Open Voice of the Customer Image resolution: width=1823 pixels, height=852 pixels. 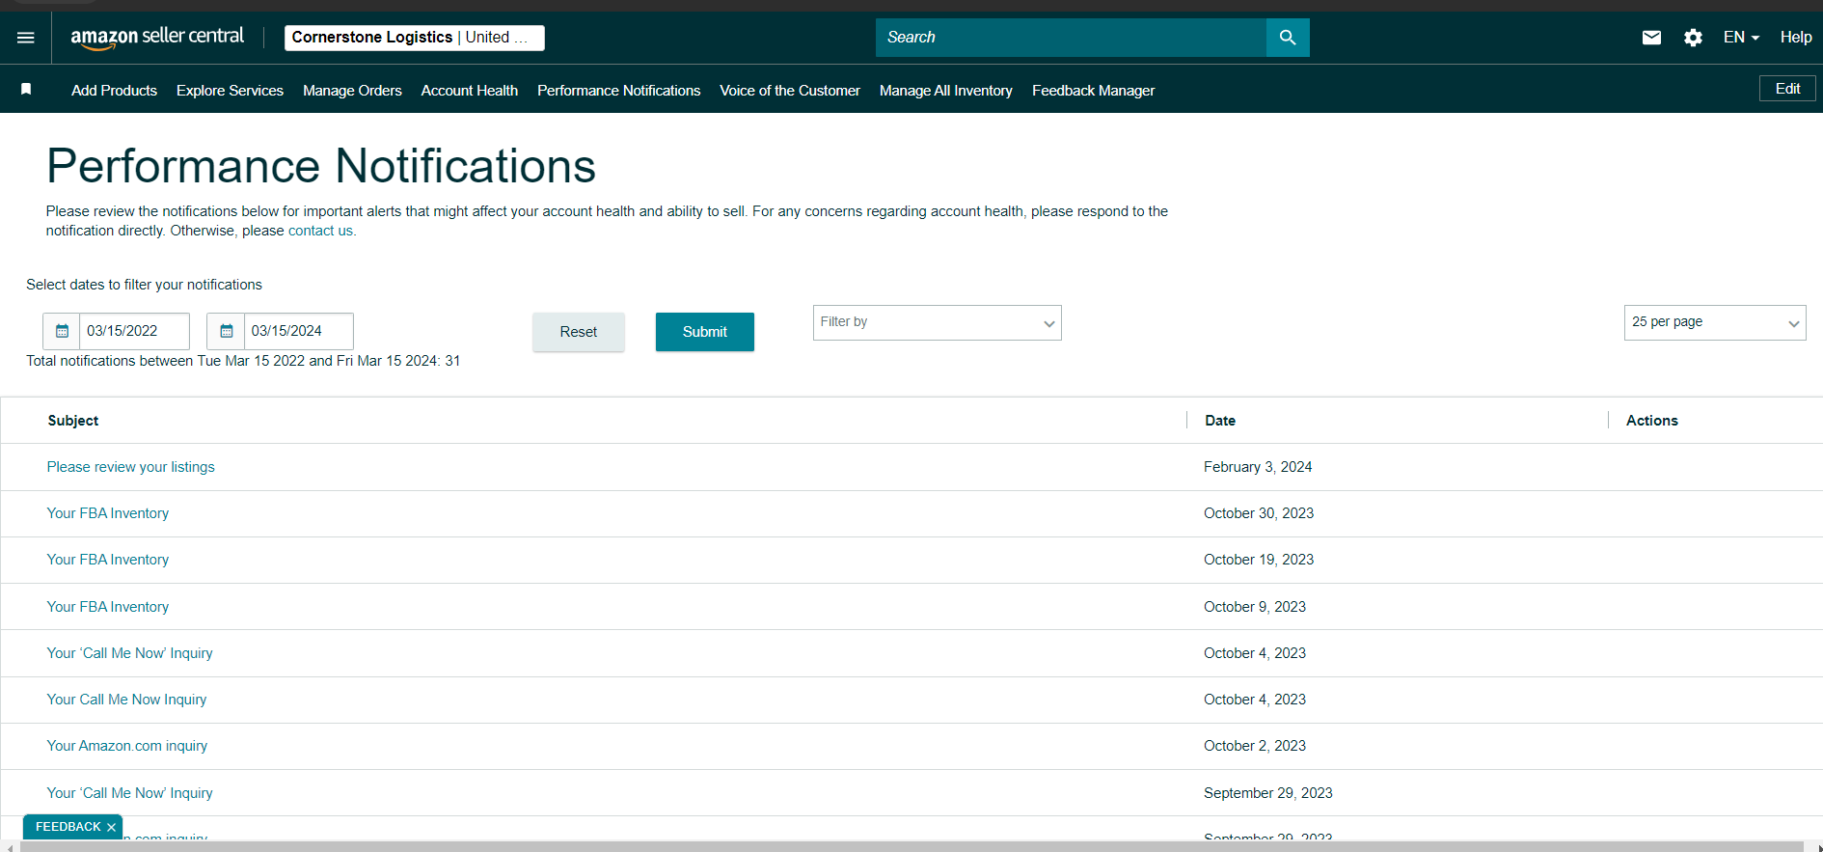790,90
